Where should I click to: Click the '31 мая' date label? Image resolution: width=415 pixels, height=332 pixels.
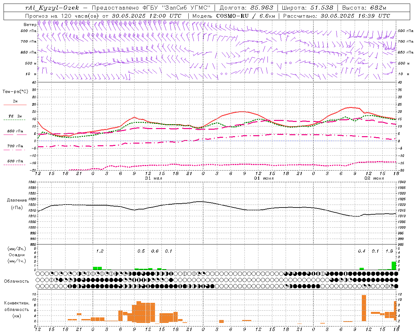coord(154,178)
